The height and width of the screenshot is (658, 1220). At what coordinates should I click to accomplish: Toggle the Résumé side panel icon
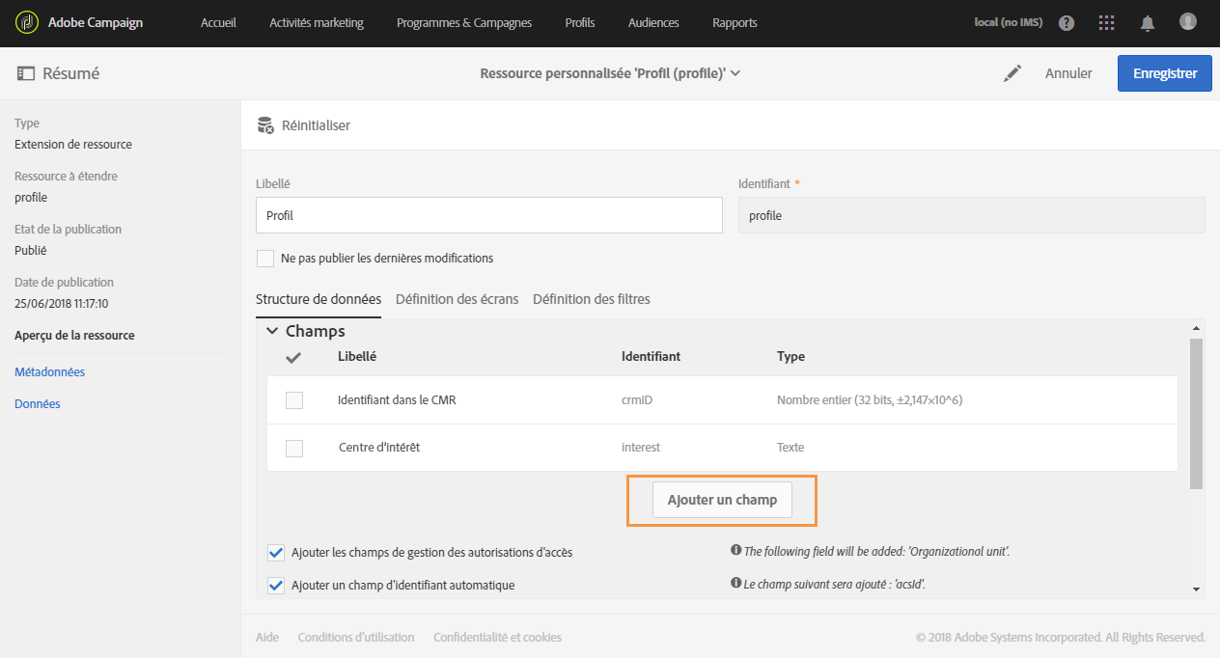(x=25, y=73)
